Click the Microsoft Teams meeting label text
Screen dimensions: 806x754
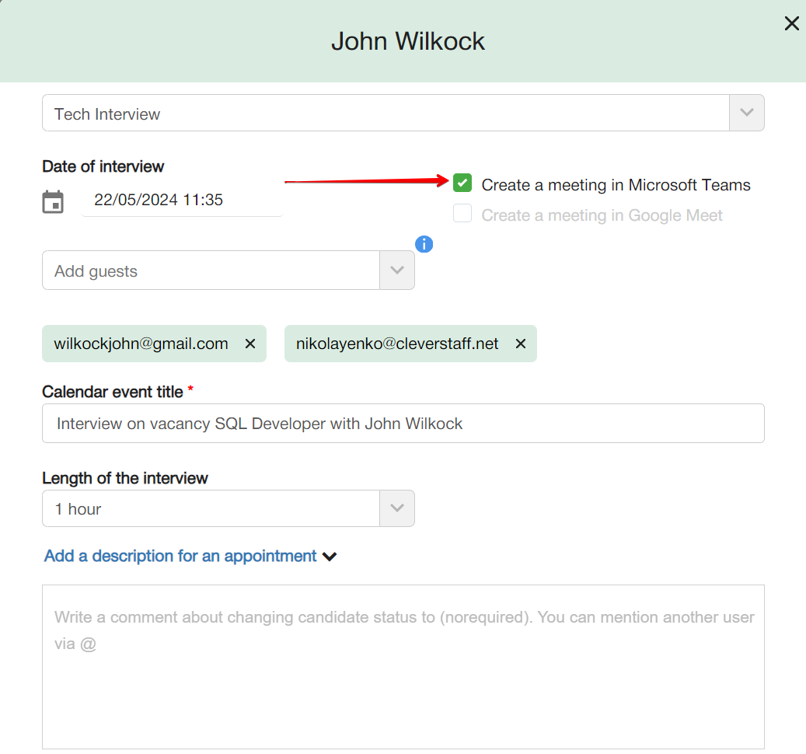(616, 185)
